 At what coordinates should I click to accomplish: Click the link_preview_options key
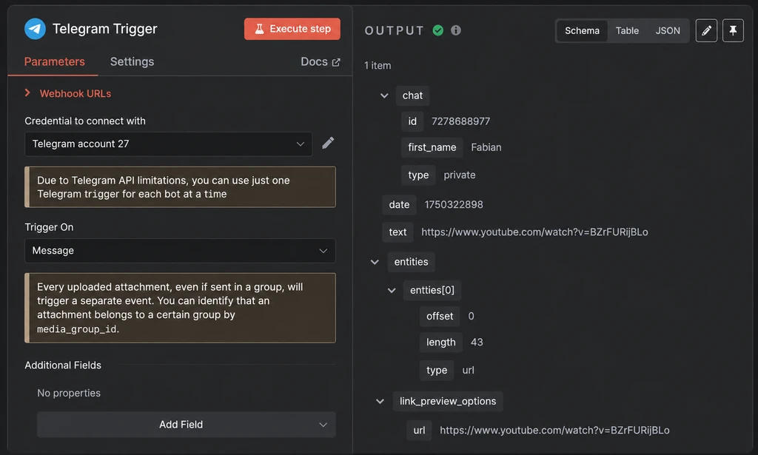pos(448,402)
